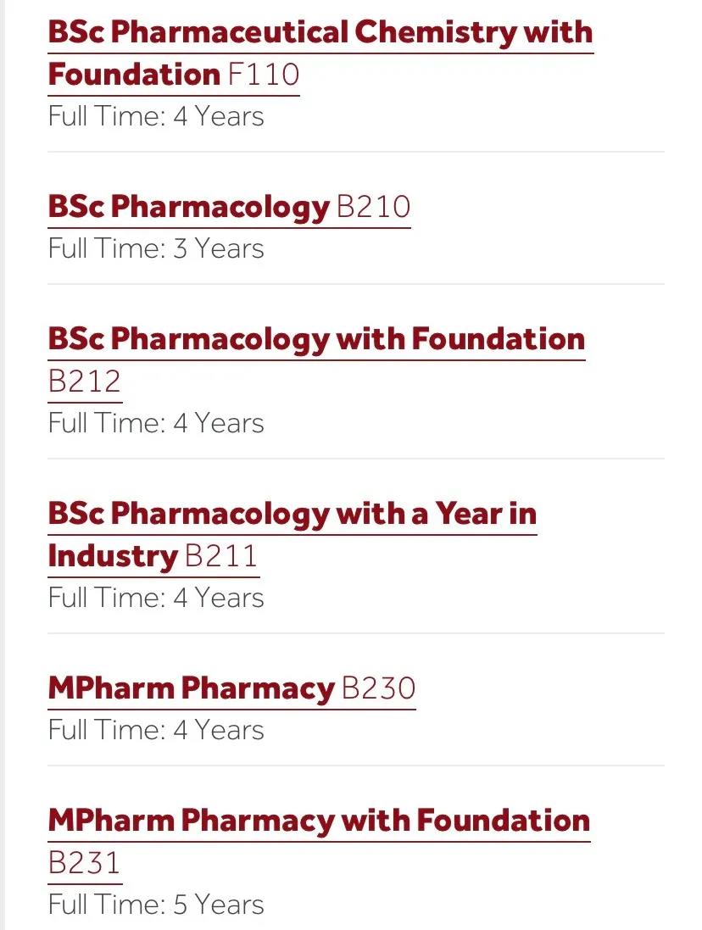The height and width of the screenshot is (930, 702).
Task: Click 'Full Time: 4 Years' under MPharm Pharmacy B230
Action: [x=156, y=730]
